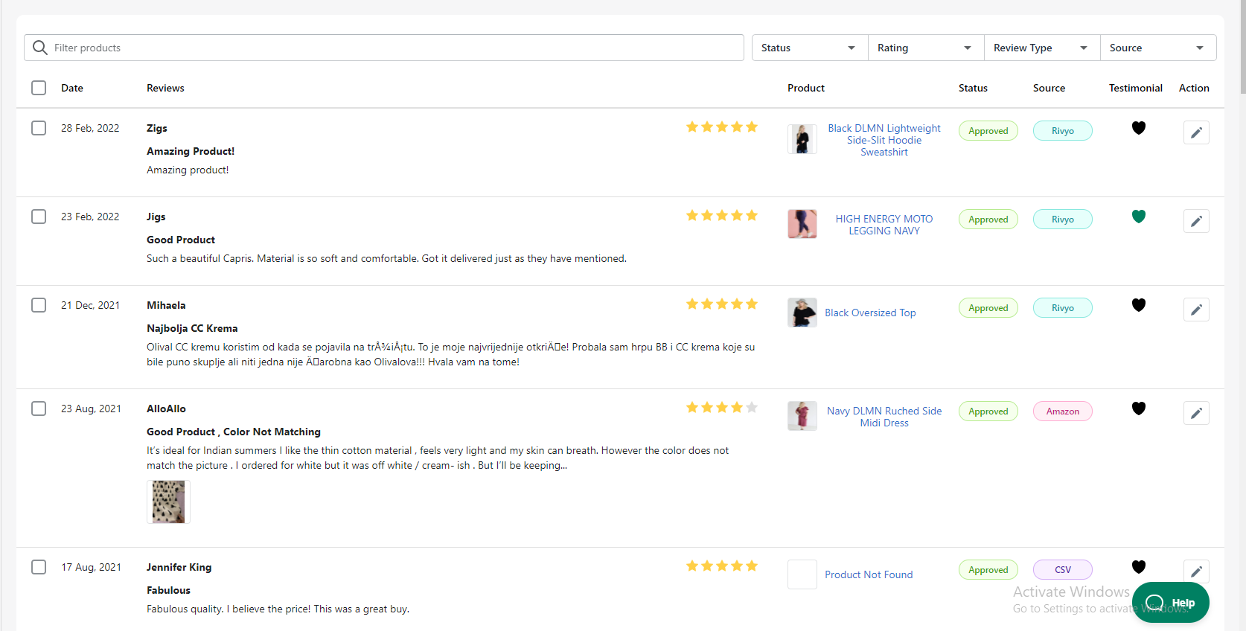Click the search magnifier in the filter bar

[39, 47]
